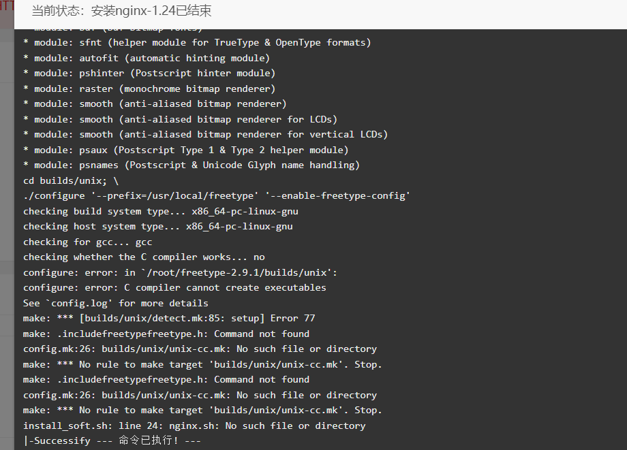The width and height of the screenshot is (627, 450).
Task: Click the 'module: psnames' Glyph name line
Action: click(192, 165)
